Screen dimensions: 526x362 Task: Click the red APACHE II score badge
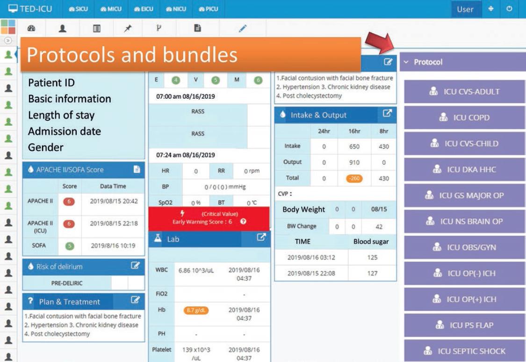point(69,202)
